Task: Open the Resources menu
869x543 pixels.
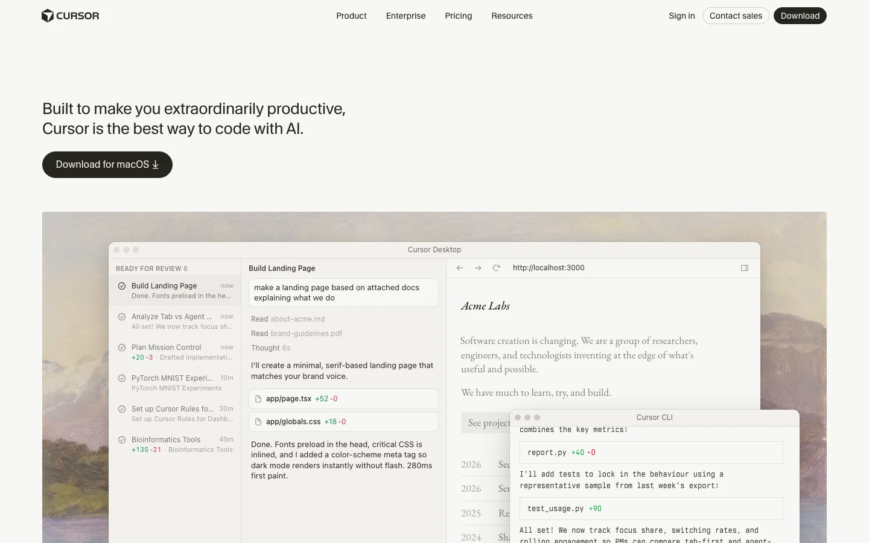Action: coord(512,16)
